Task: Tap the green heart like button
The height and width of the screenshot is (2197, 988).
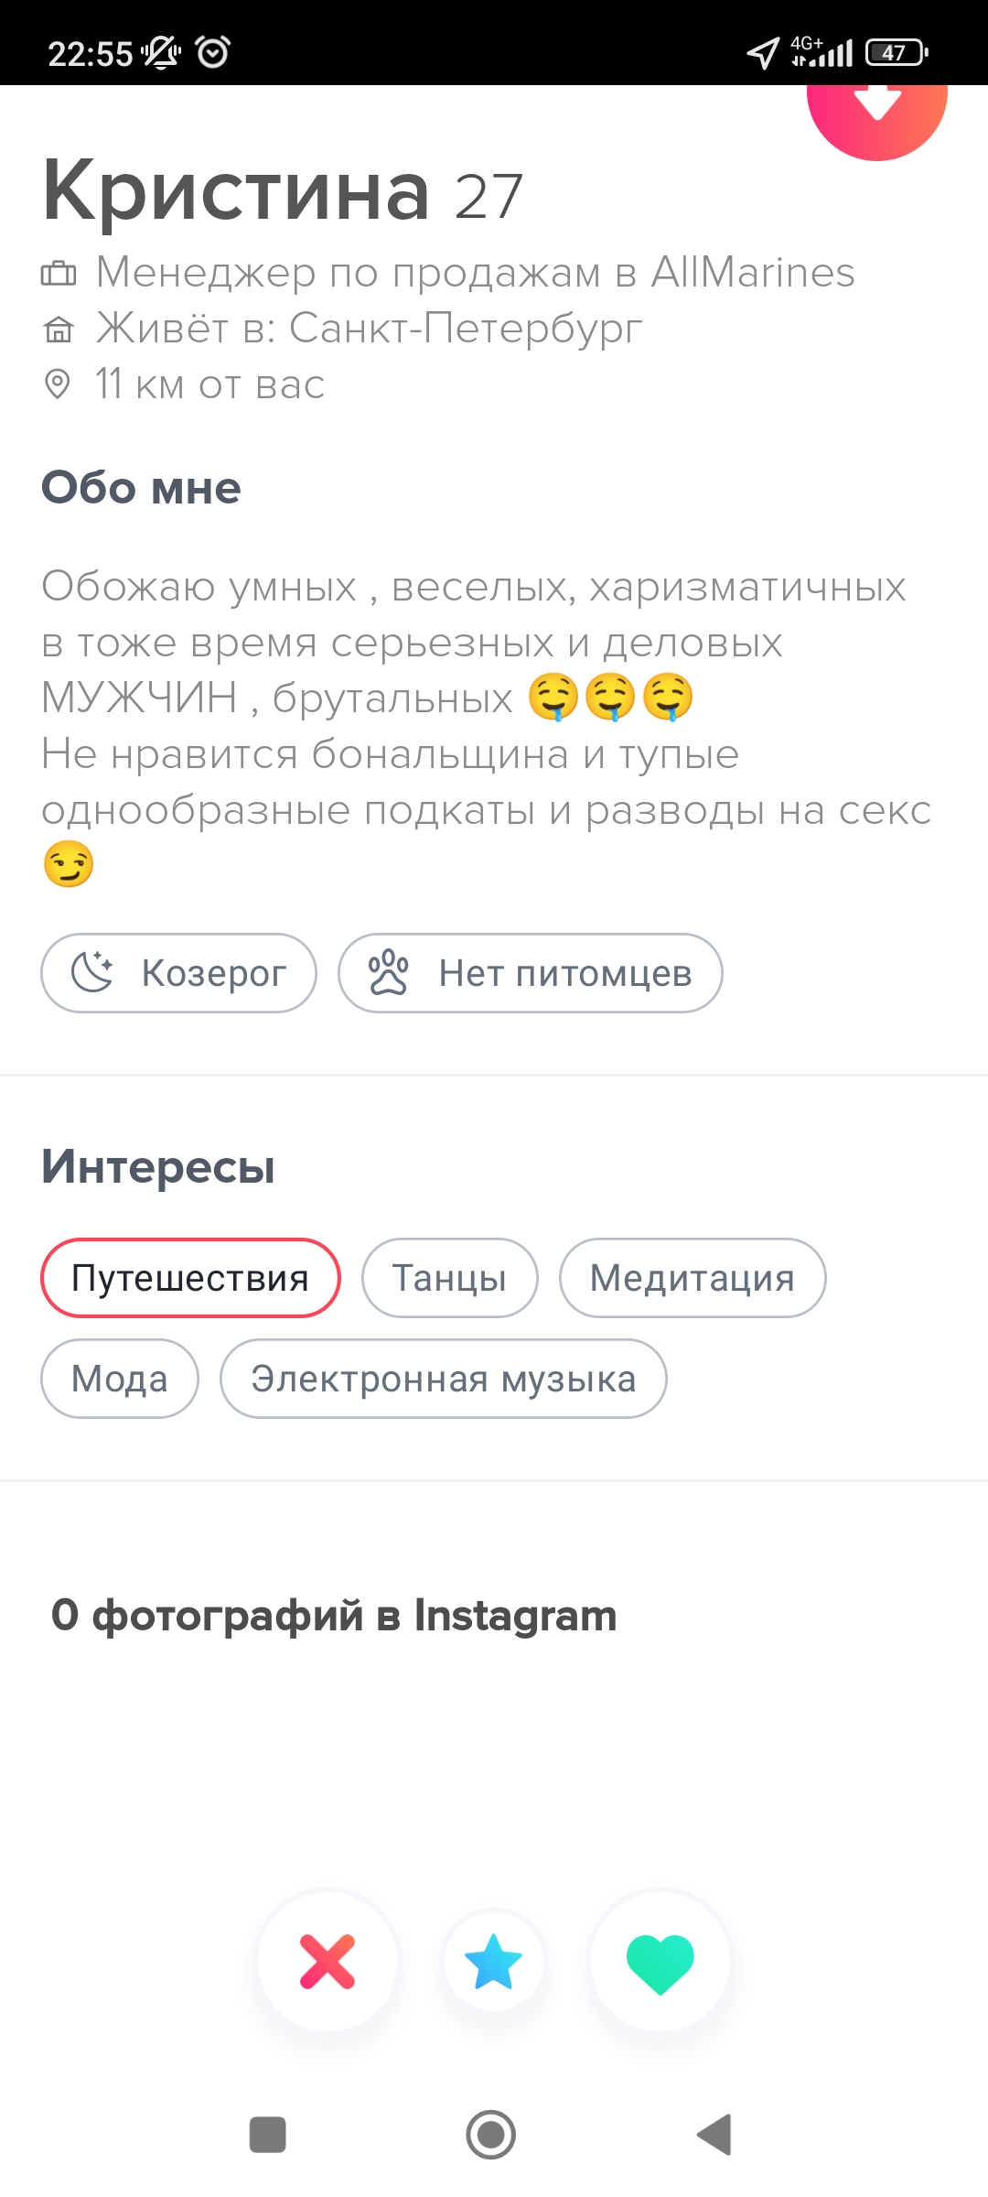Action: point(660,1961)
